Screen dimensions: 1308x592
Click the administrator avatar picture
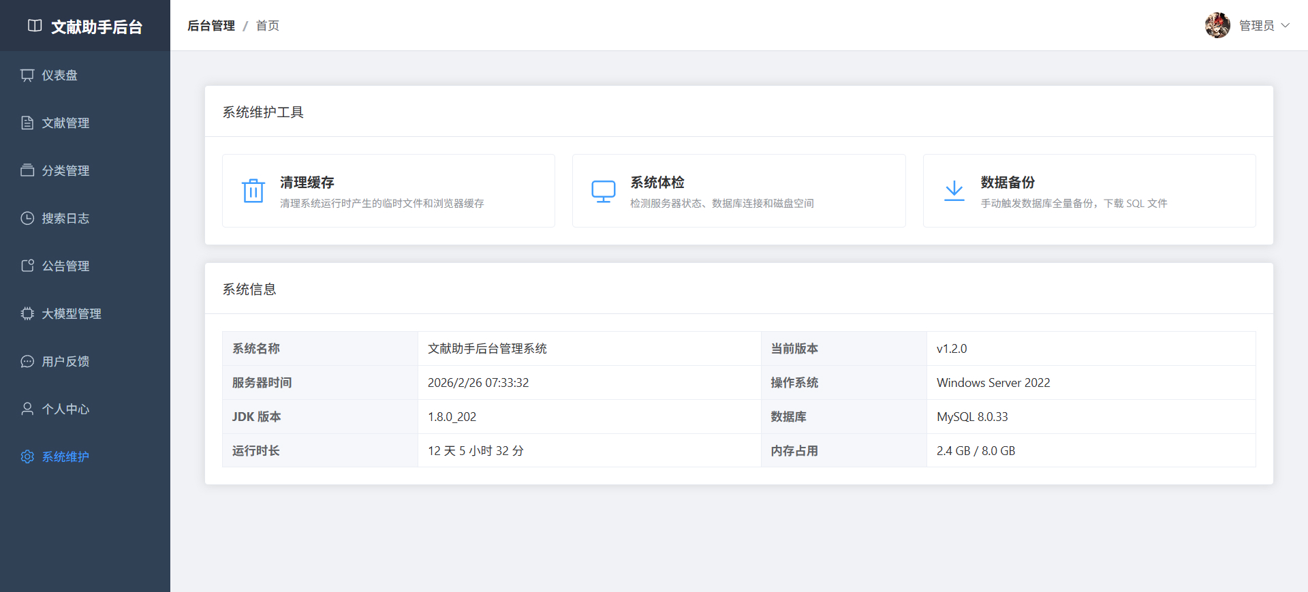tap(1217, 25)
